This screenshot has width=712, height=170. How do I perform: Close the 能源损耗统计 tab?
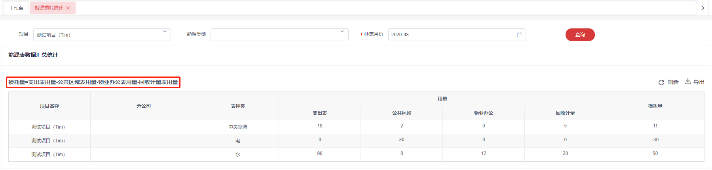point(68,8)
